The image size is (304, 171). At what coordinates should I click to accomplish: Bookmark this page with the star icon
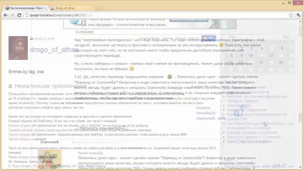tap(291, 15)
